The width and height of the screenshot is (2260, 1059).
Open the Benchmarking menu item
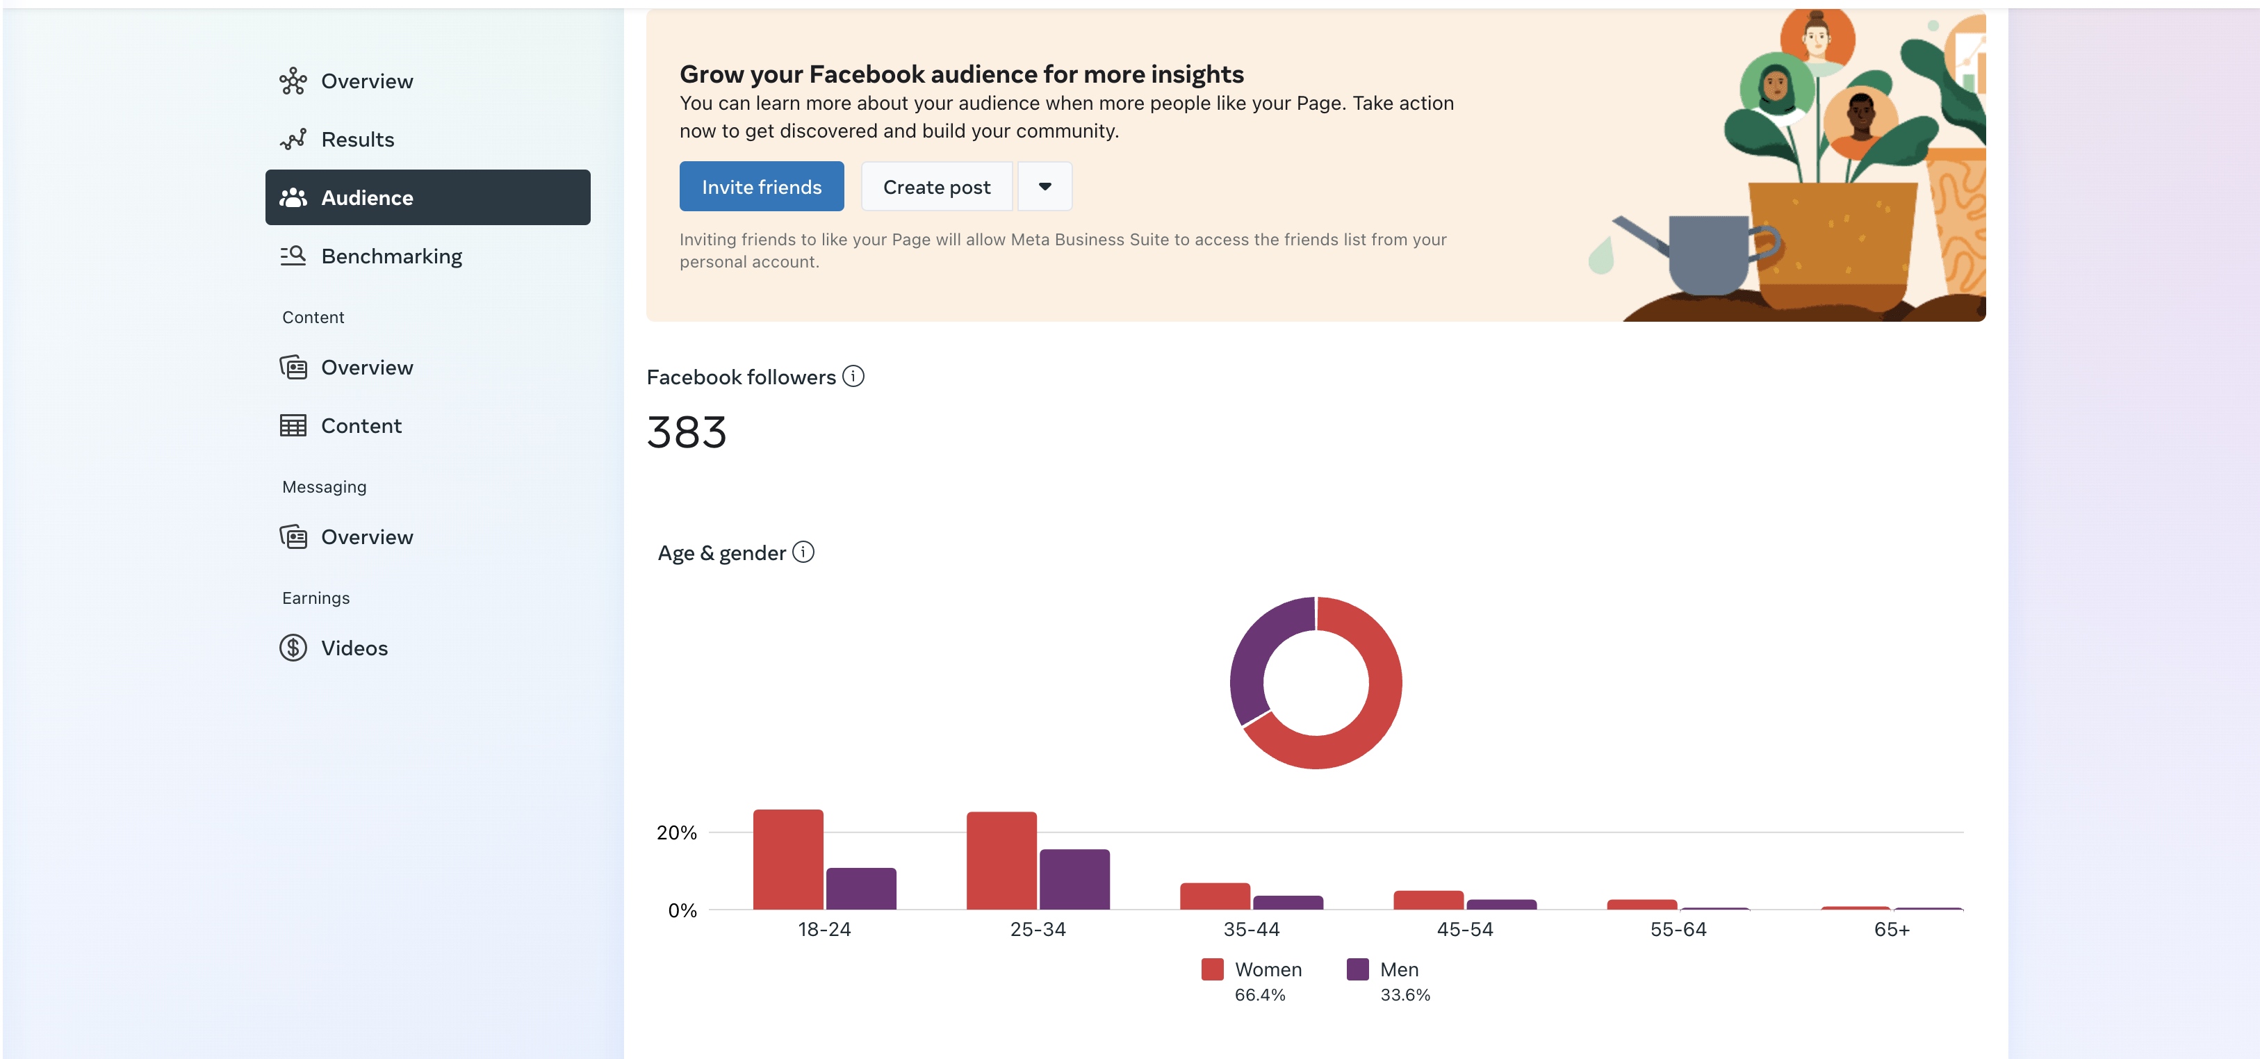click(391, 256)
